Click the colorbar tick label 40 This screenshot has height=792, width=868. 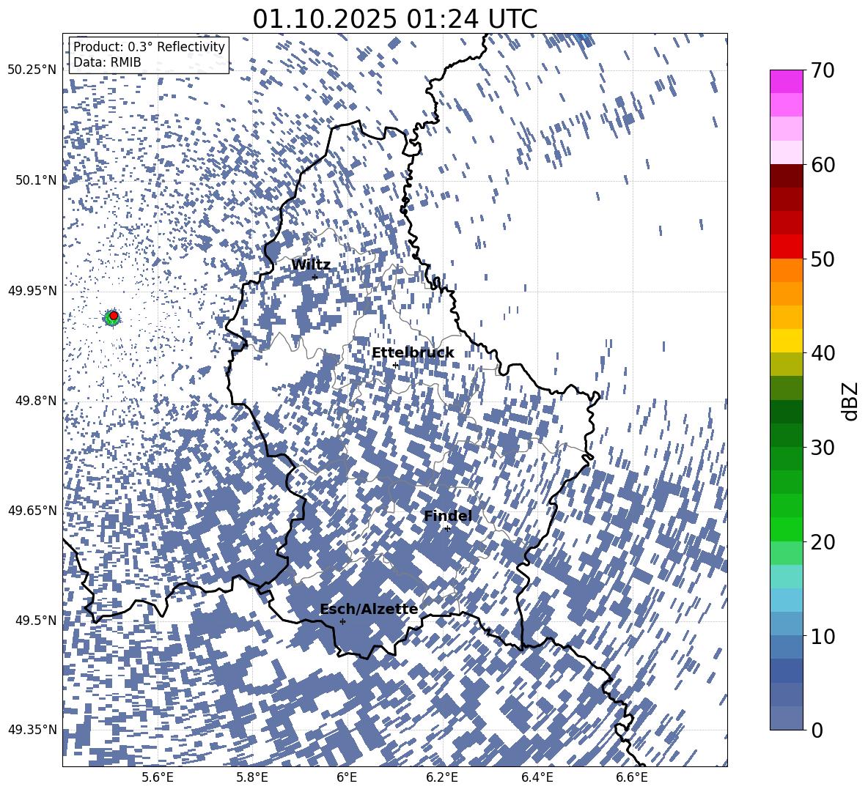823,353
